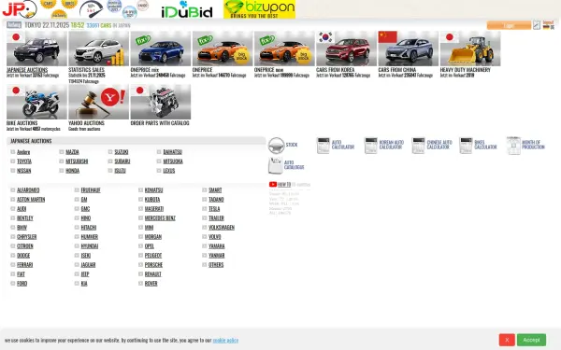Open the JAGUAR make link
Screen dimensions: 561x350
[88, 265]
